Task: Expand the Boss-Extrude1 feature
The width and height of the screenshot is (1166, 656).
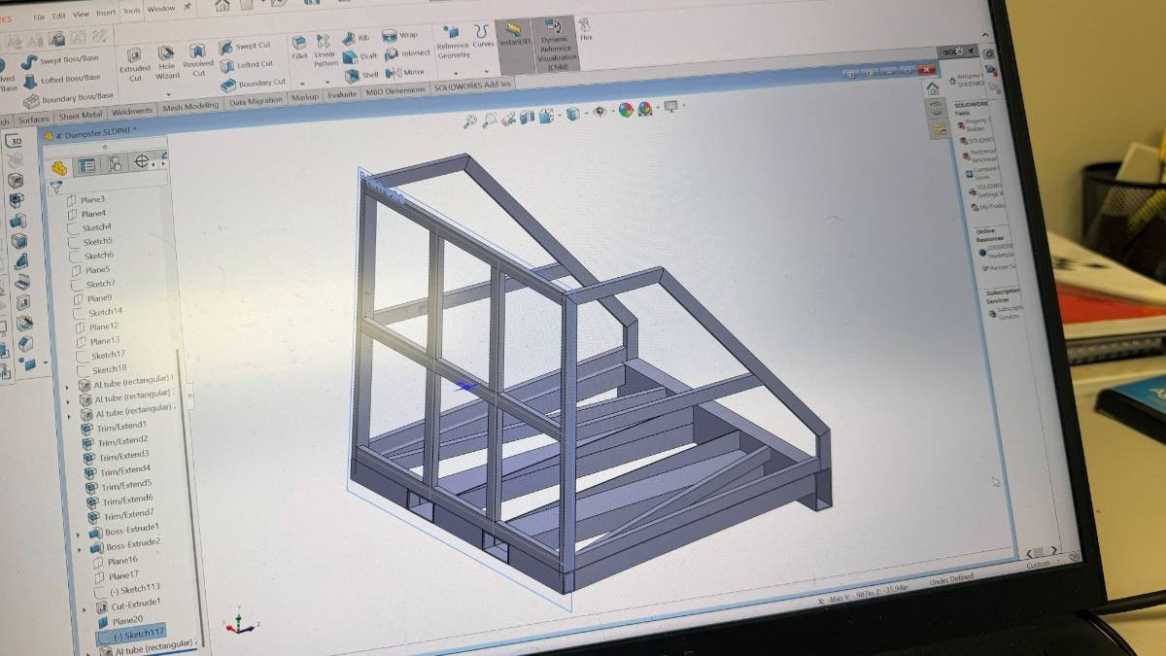Action: [x=80, y=533]
